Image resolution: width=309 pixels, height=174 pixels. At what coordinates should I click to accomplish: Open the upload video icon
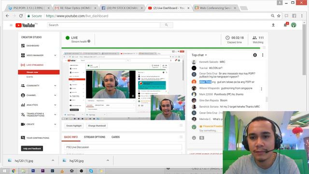click(273, 25)
